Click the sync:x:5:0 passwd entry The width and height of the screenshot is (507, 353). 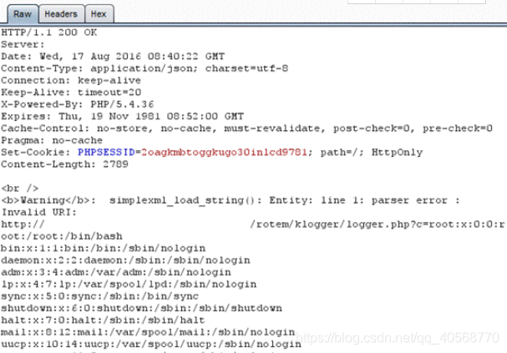tap(100, 295)
